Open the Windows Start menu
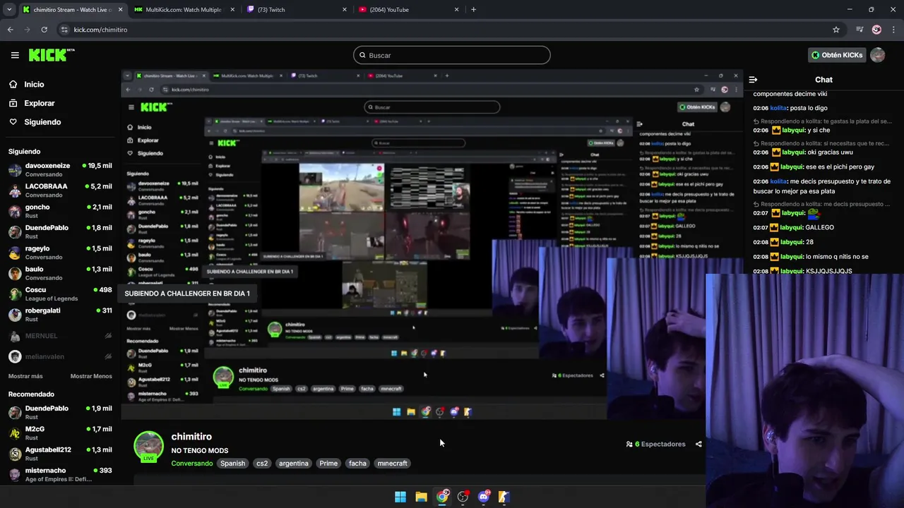This screenshot has height=508, width=904. pos(400,497)
